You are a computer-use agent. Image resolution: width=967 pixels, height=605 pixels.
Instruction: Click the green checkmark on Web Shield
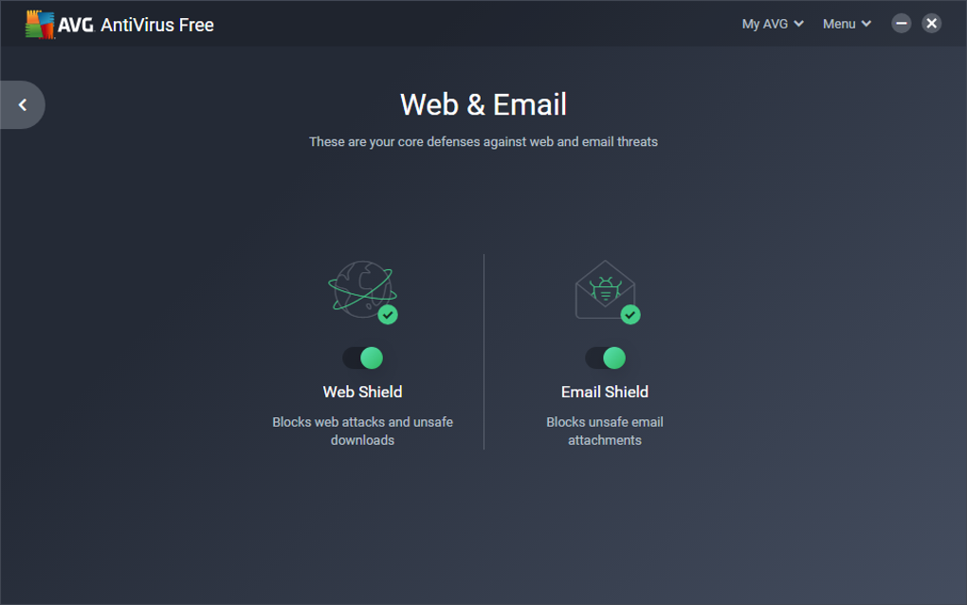(388, 315)
